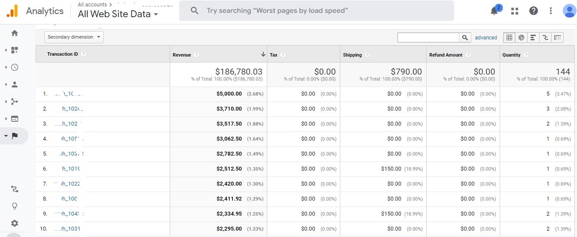
Task: Open the Discover lightbulb icon
Action: point(15,206)
